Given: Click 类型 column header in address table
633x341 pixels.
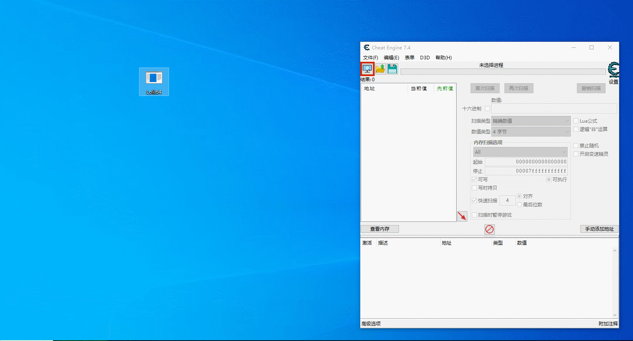Looking at the screenshot, I should click(498, 243).
